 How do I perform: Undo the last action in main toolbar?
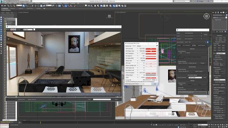pos(2,6)
